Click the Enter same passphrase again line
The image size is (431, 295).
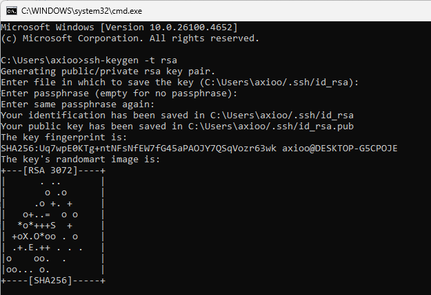coord(78,105)
